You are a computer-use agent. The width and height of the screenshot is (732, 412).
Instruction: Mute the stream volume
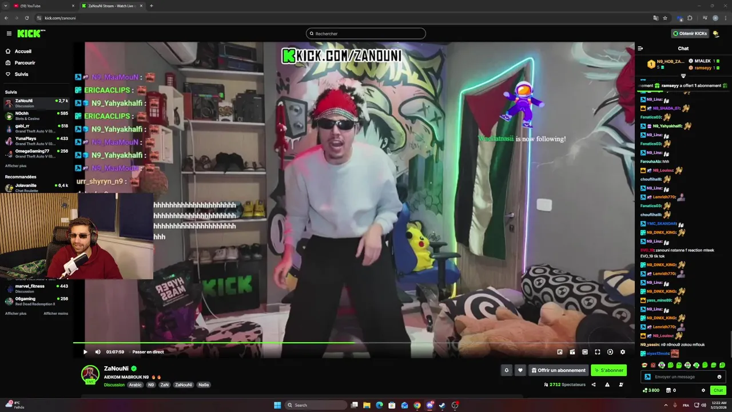[98, 352]
